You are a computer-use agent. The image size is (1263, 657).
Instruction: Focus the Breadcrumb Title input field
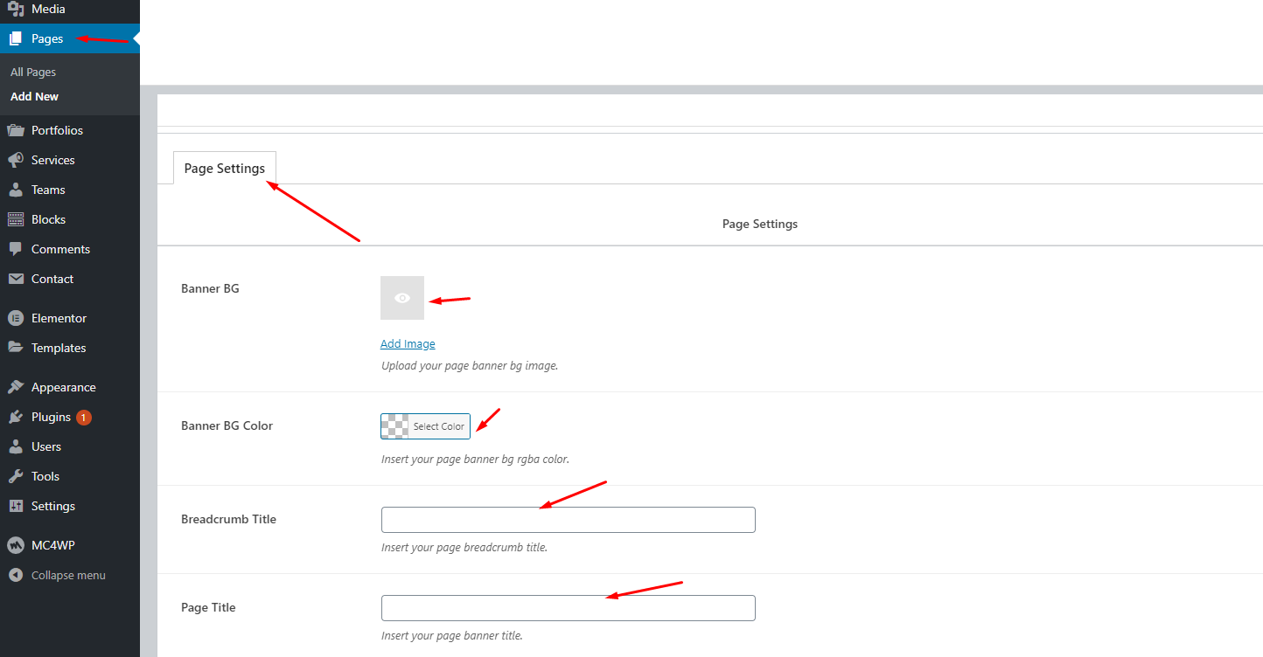click(x=569, y=520)
